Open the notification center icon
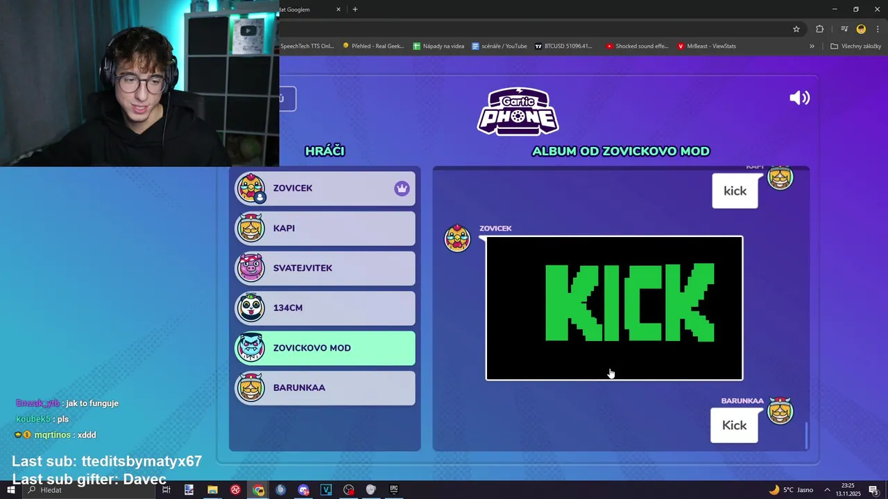Image resolution: width=888 pixels, height=499 pixels. coord(873,490)
